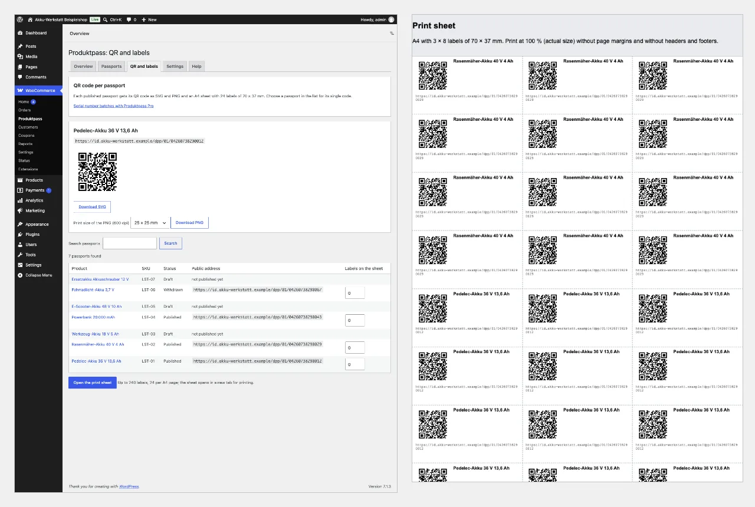Click the Download PNG button

189,223
